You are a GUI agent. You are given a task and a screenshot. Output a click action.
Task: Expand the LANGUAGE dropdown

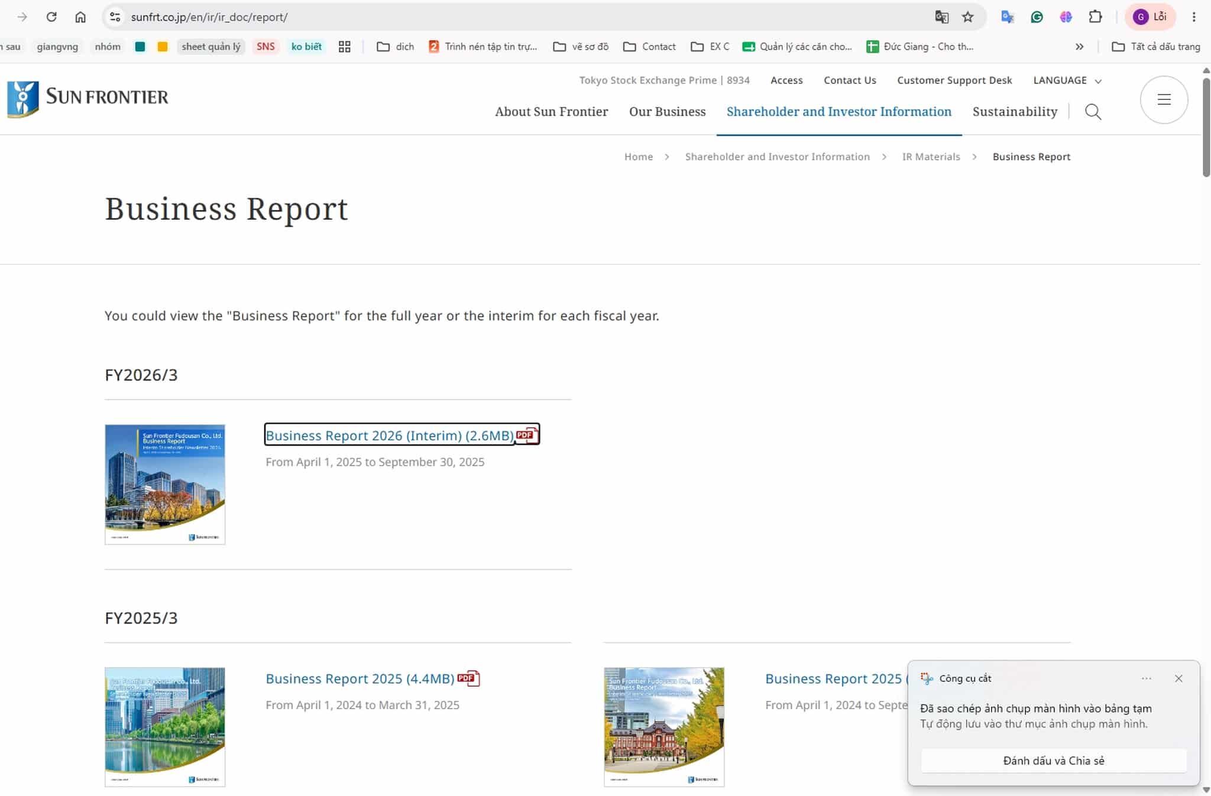(1067, 80)
